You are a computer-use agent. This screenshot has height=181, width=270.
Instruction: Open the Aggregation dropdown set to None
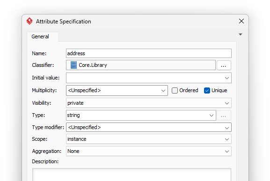[x=149, y=151]
